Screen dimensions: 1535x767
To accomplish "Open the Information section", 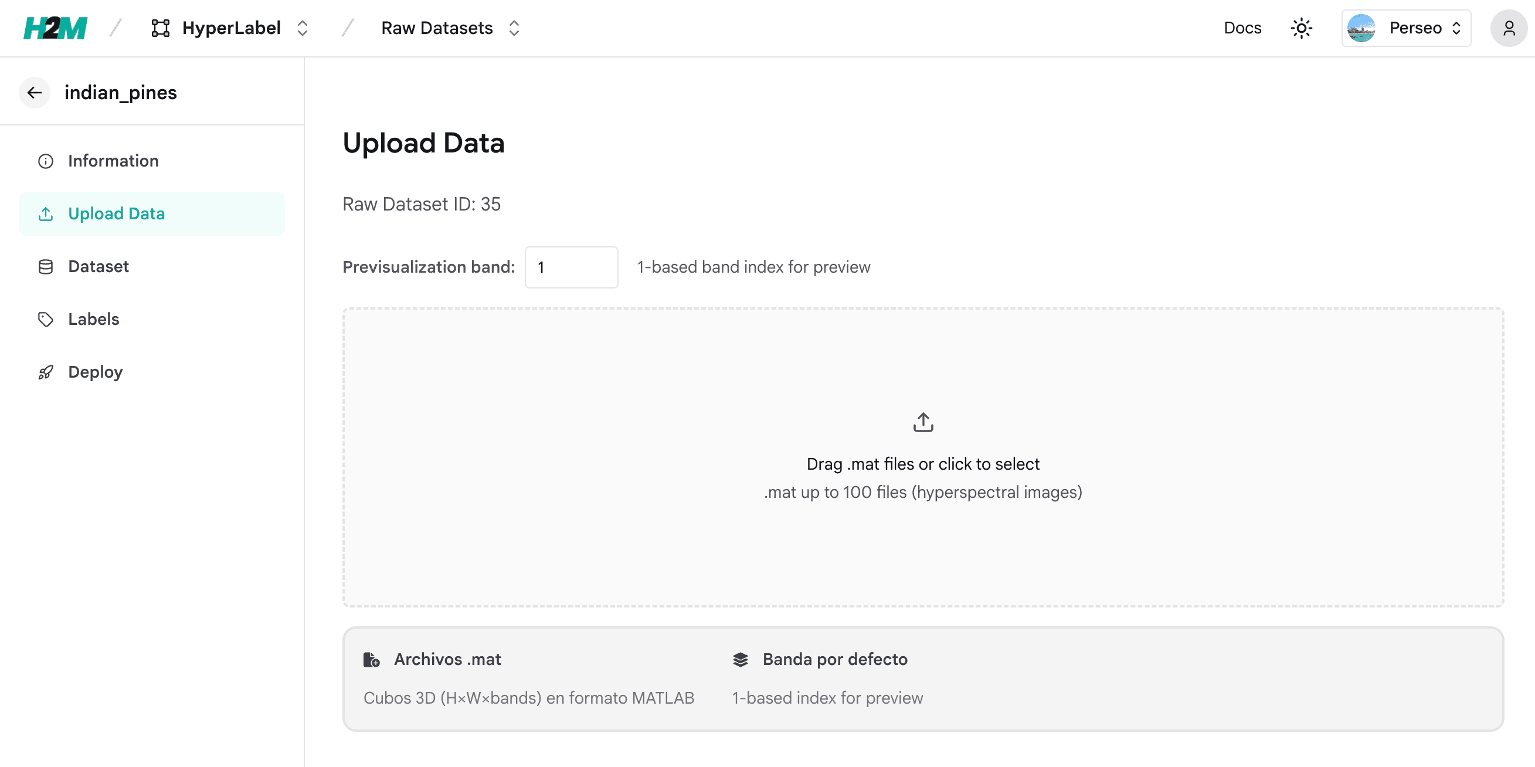I will [152, 161].
